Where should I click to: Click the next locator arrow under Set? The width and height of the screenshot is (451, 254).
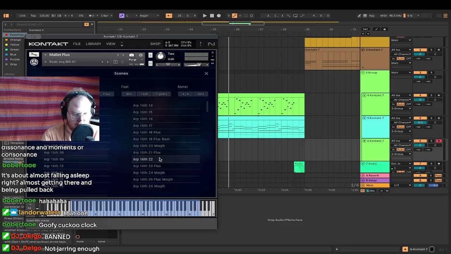click(x=368, y=34)
